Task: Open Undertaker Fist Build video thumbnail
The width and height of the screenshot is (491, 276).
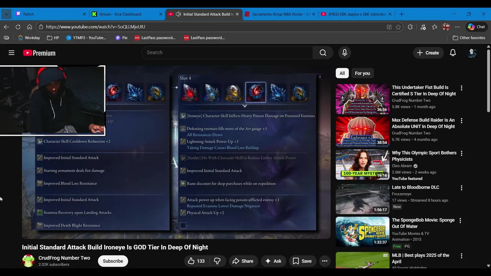Action: (x=362, y=99)
